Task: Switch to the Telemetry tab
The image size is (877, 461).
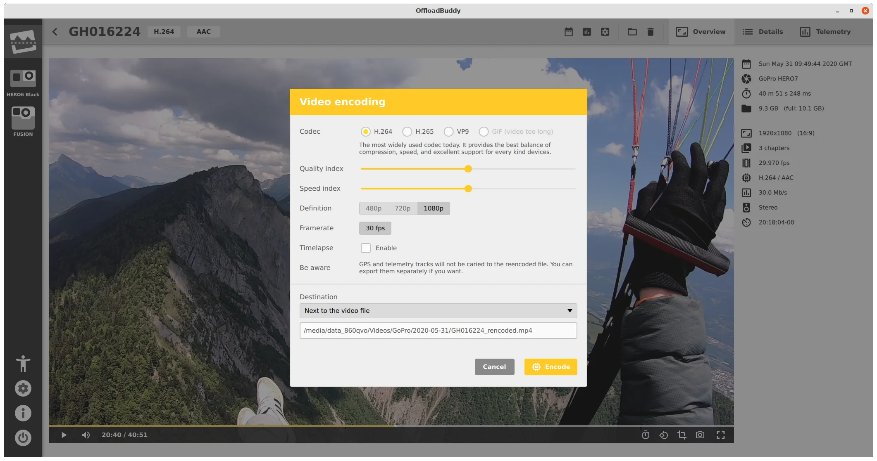Action: coord(825,32)
